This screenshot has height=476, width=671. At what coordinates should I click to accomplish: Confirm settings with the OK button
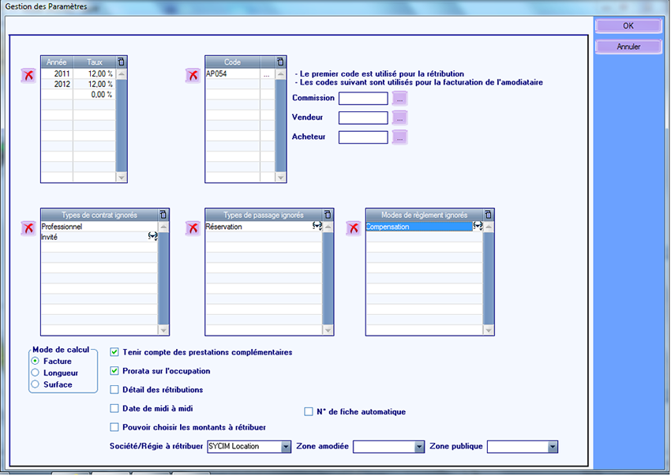coord(628,25)
